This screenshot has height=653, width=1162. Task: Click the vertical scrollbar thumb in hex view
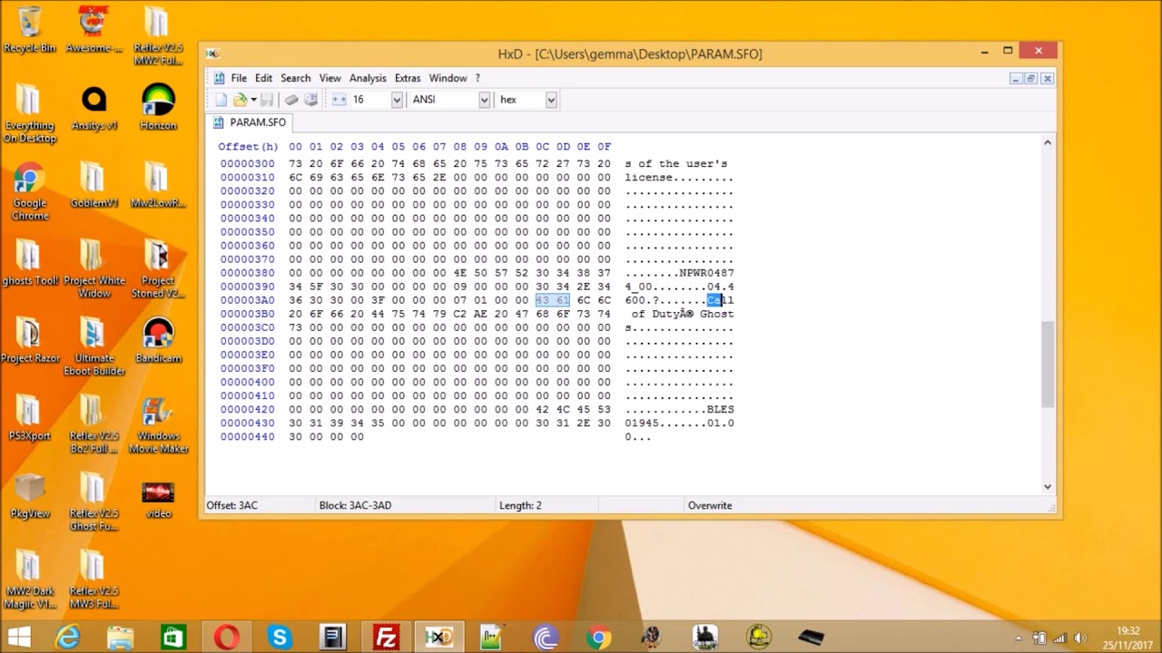pyautogui.click(x=1047, y=365)
